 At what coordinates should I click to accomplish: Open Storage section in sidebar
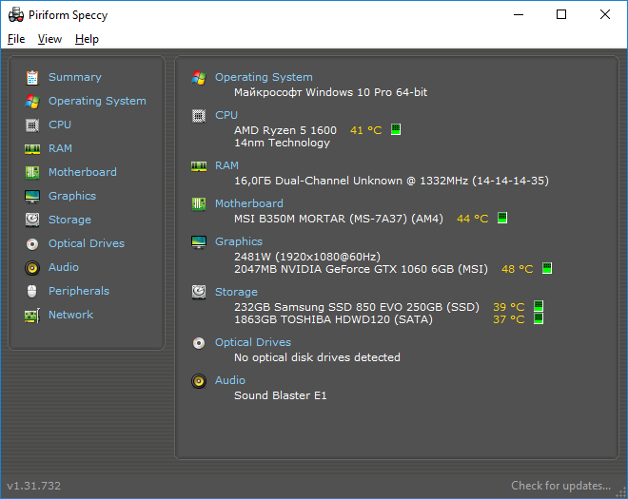coord(69,220)
